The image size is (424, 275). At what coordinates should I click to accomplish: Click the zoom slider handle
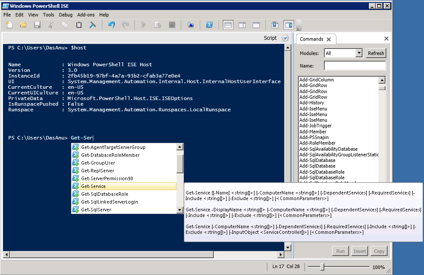tap(322, 267)
